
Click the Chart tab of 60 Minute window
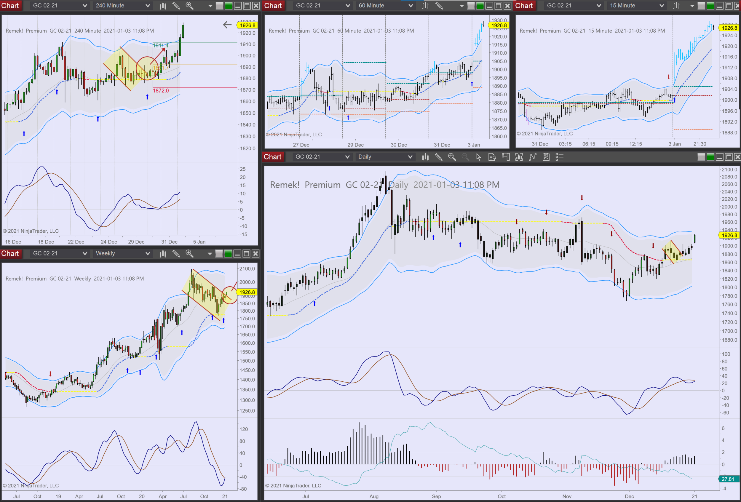coord(273,6)
